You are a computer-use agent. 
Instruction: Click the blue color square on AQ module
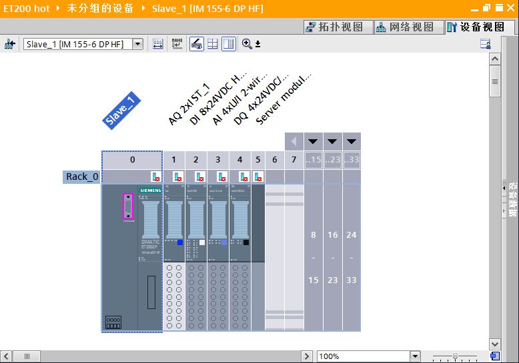pyautogui.click(x=180, y=242)
